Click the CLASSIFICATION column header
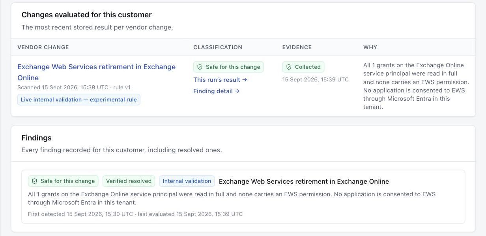Image resolution: width=486 pixels, height=236 pixels. 218,47
